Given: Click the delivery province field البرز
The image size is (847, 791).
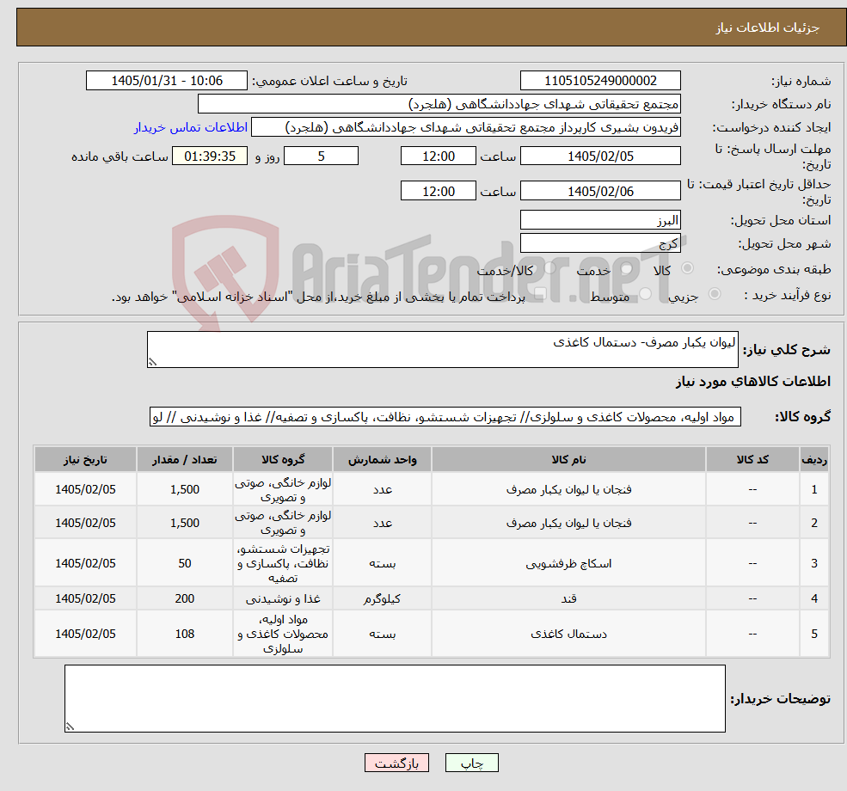Looking at the screenshot, I should pyautogui.click(x=600, y=220).
